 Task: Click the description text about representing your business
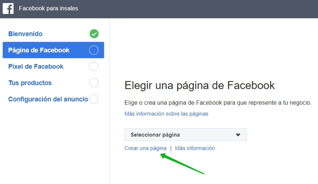click(x=218, y=103)
